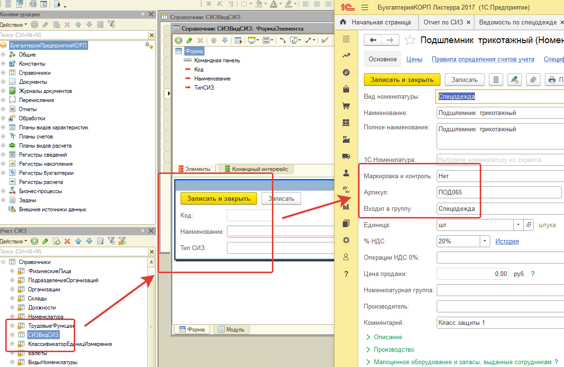The width and height of the screenshot is (564, 367).
Task: Click the Артикул field with ПОД065
Action: pos(499,192)
